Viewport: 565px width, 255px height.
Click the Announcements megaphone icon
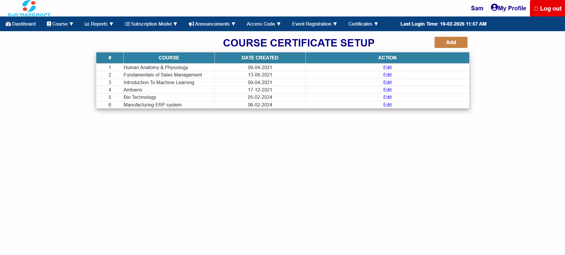tap(191, 24)
